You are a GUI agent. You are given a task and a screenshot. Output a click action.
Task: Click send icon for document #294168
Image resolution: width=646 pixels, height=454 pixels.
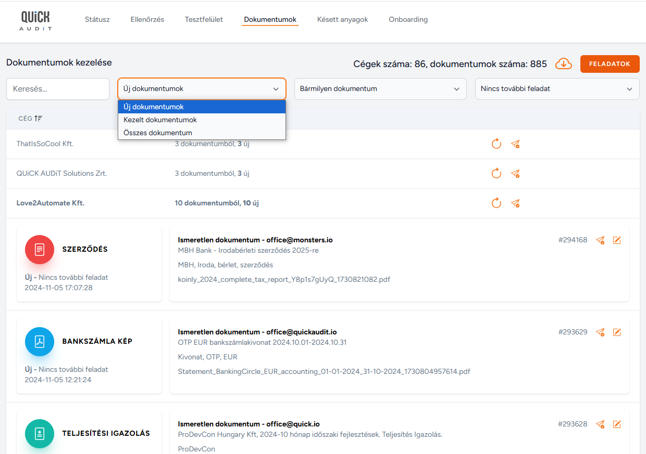coord(600,240)
